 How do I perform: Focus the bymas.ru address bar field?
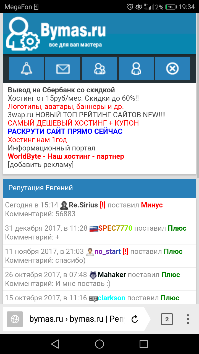tap(77, 319)
